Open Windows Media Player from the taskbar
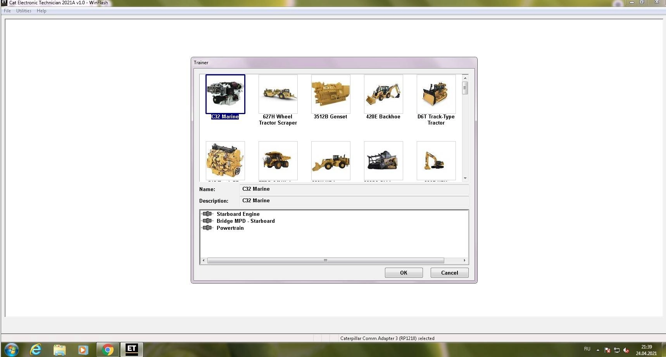This screenshot has width=666, height=357. [83, 350]
